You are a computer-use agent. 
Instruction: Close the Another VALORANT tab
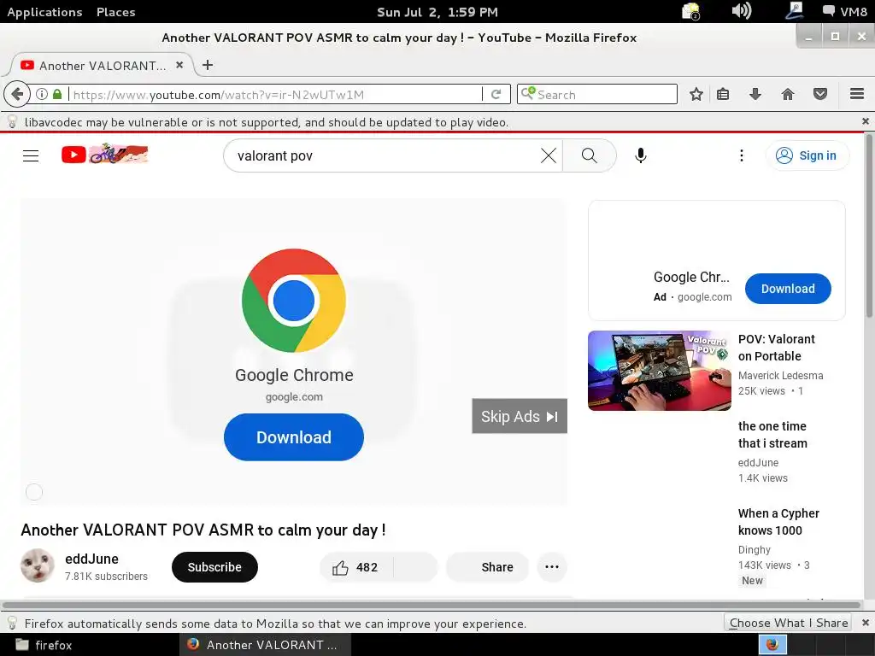point(179,65)
